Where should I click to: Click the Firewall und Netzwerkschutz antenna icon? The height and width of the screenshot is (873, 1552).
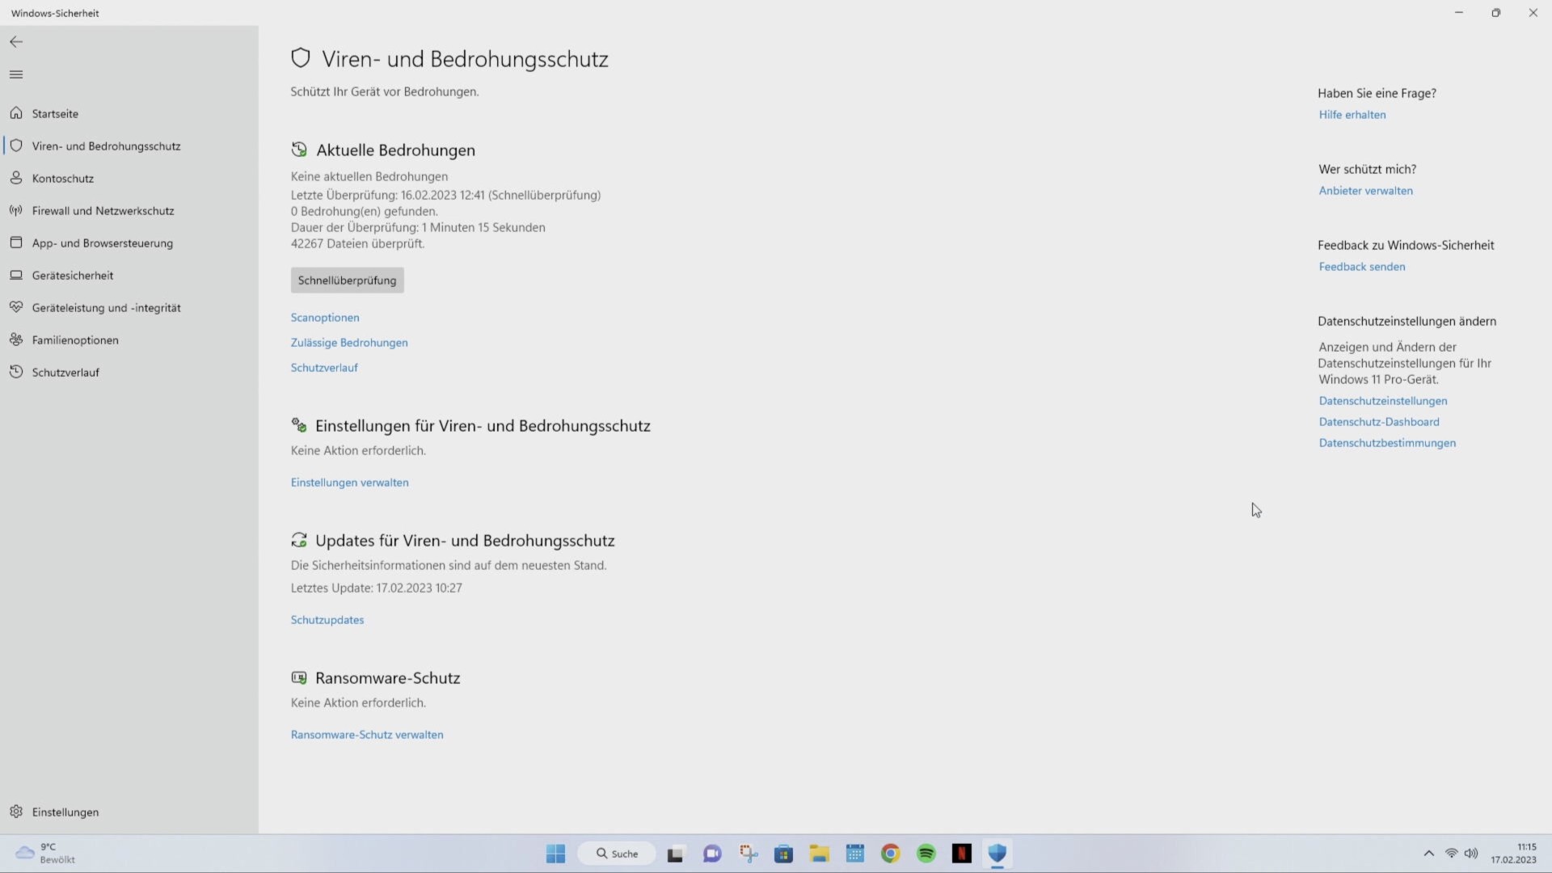tap(16, 210)
